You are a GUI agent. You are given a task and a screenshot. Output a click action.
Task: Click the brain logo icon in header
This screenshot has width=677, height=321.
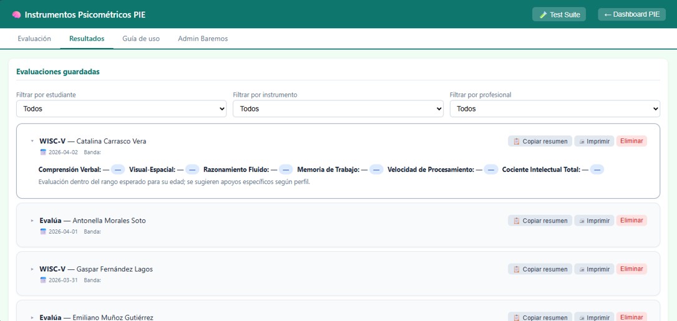click(16, 15)
